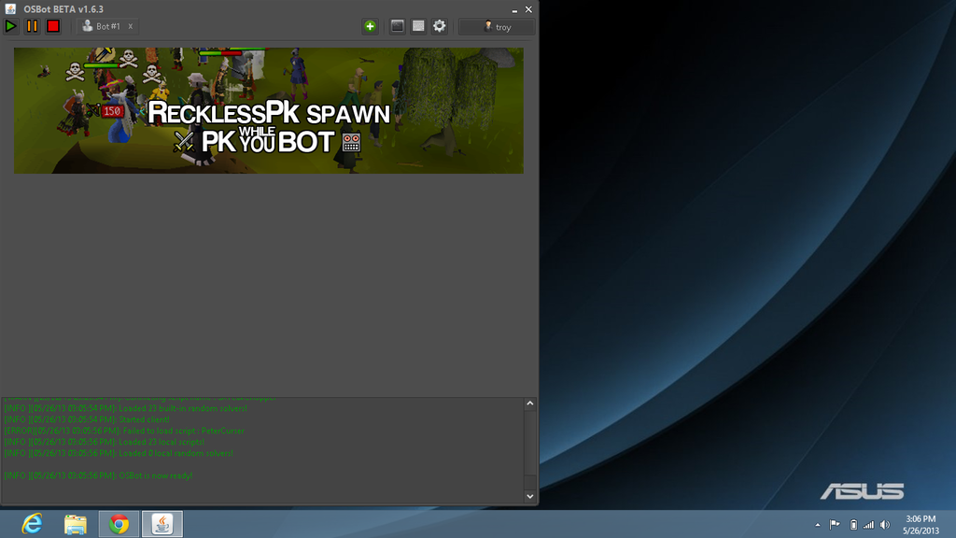Click the Java OSBot taskbar icon
Screen dimensions: 956x538
click(x=162, y=524)
